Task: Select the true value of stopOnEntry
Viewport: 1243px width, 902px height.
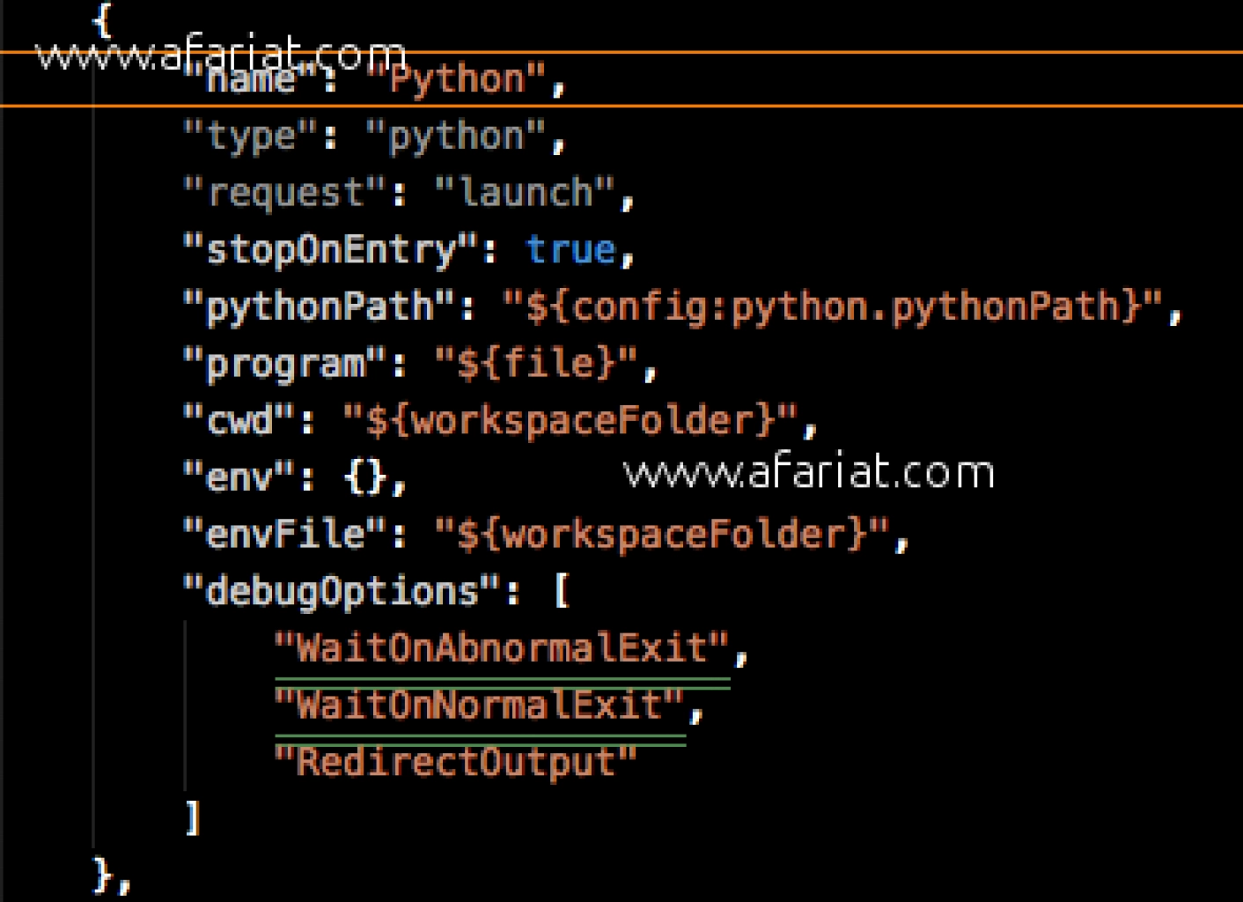Action: click(570, 250)
